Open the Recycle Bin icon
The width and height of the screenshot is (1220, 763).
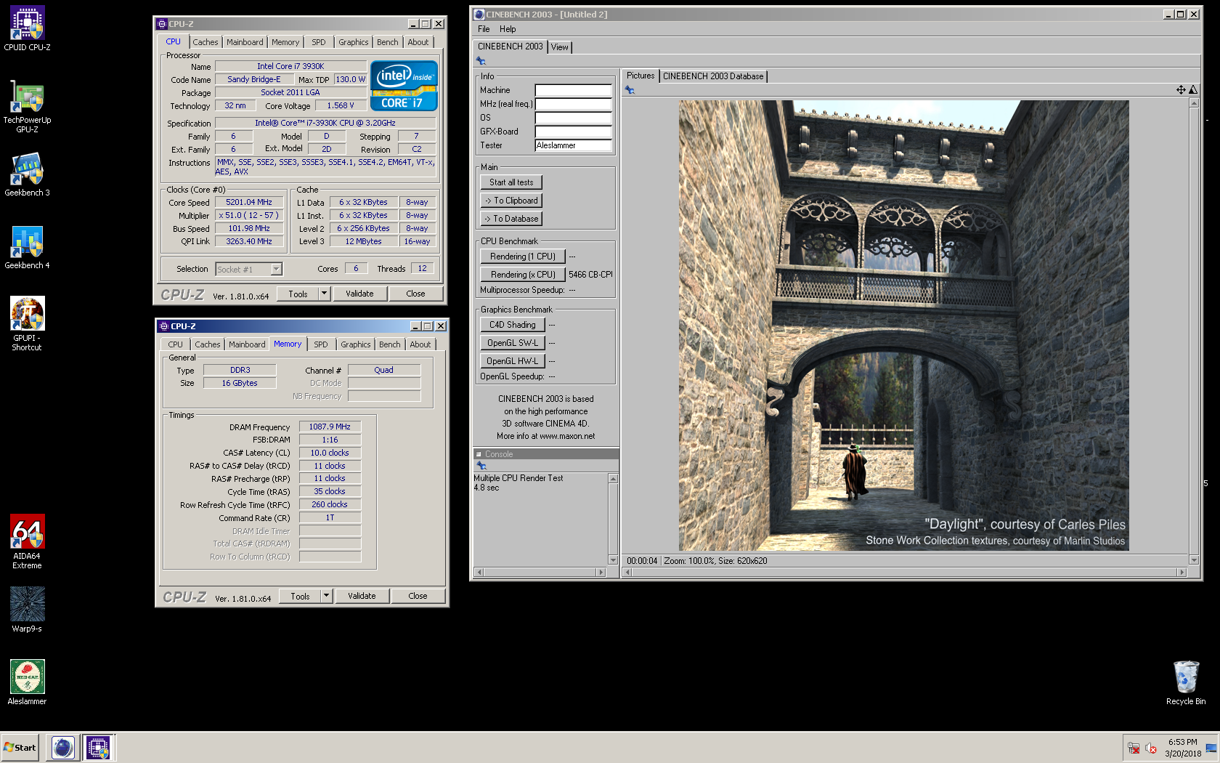coord(1186,683)
